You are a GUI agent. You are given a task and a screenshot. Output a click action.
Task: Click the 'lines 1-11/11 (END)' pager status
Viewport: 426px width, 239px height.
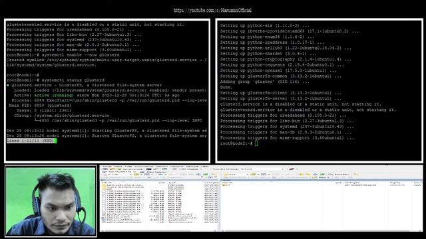(31, 141)
